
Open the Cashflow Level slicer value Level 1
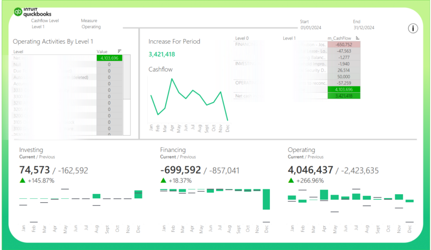click(38, 27)
